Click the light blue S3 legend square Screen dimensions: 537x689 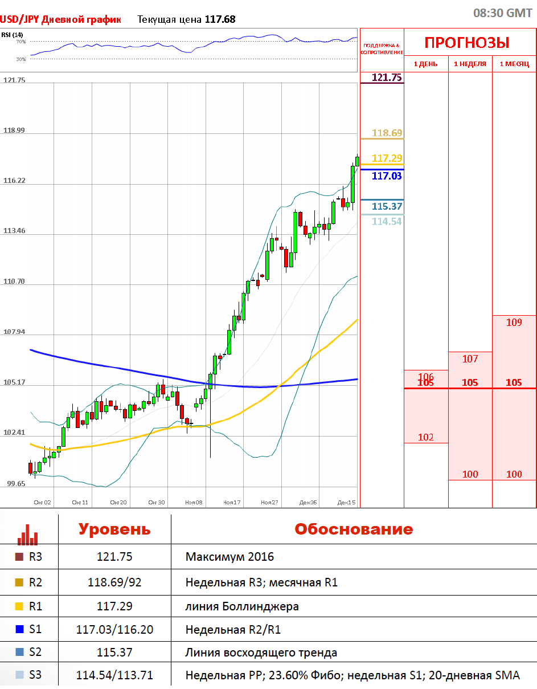pos(19,675)
